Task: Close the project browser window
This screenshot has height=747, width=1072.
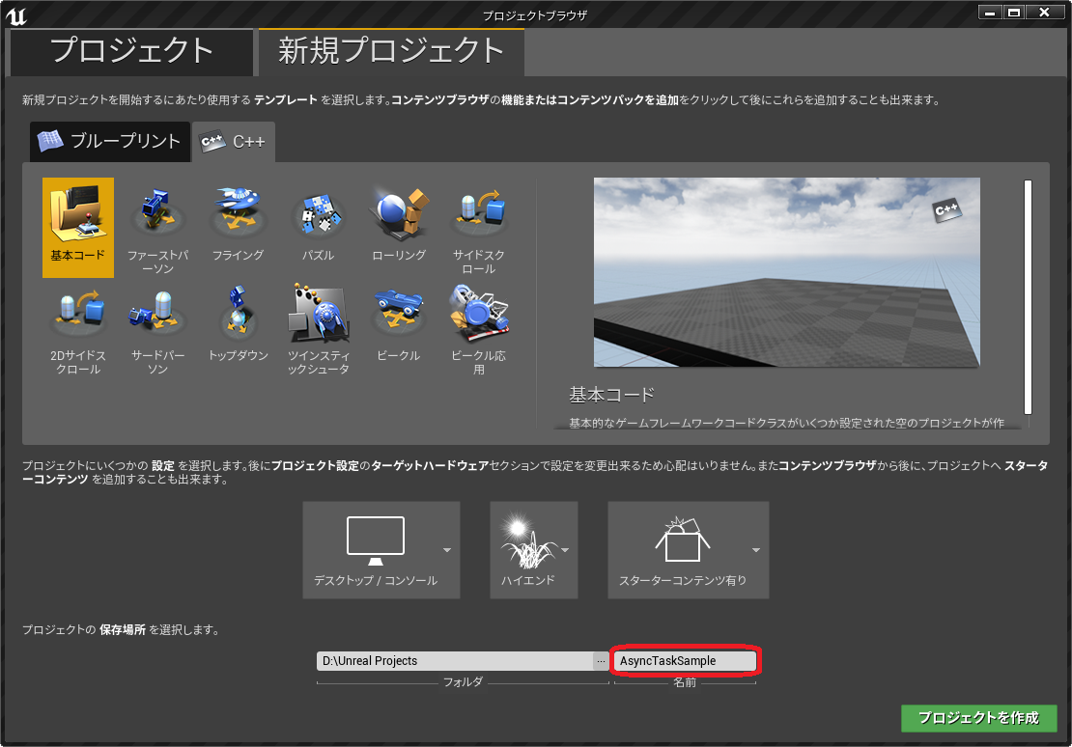Action: pyautogui.click(x=1044, y=13)
